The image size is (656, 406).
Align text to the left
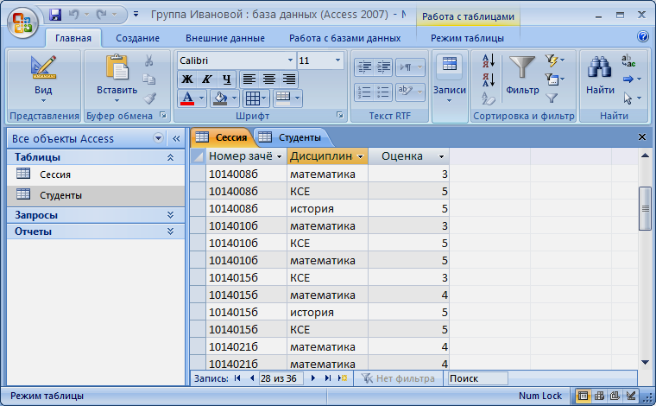(249, 79)
